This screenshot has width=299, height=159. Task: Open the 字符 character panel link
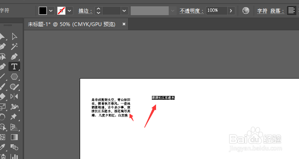click(262, 11)
